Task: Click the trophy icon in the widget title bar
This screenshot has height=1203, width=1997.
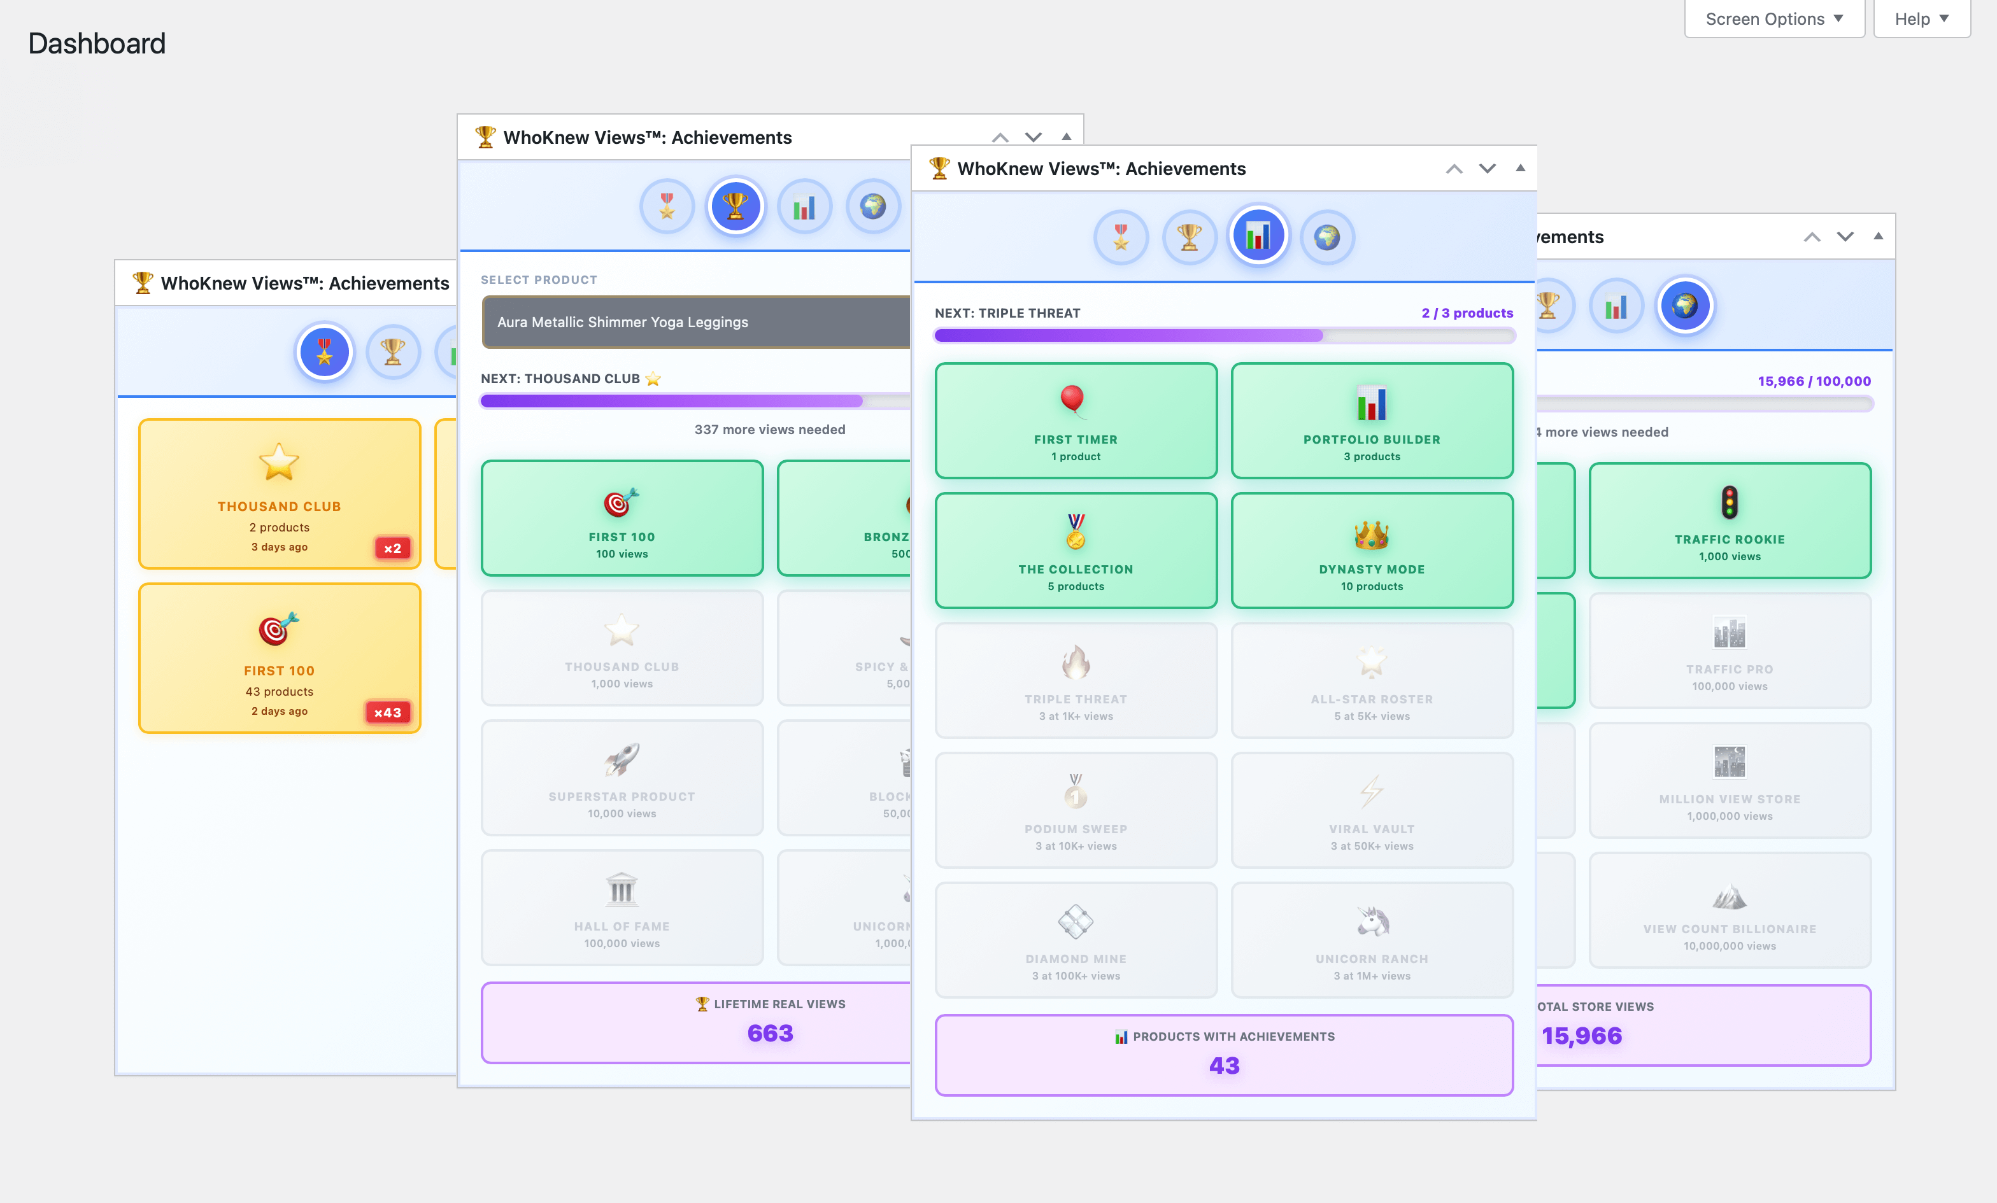Action: [x=939, y=167]
